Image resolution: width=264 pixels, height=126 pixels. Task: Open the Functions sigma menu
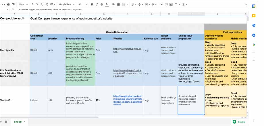[184, 4]
